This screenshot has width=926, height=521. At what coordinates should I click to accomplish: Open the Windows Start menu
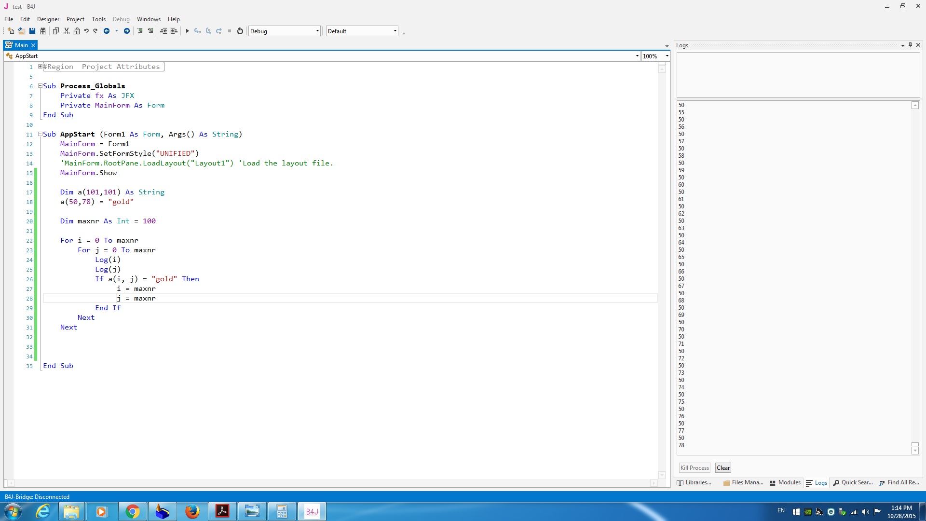tap(13, 511)
